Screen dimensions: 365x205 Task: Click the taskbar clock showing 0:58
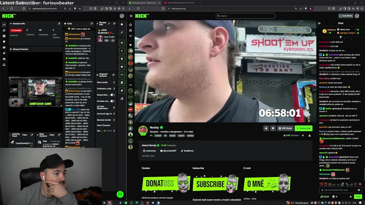point(354,203)
